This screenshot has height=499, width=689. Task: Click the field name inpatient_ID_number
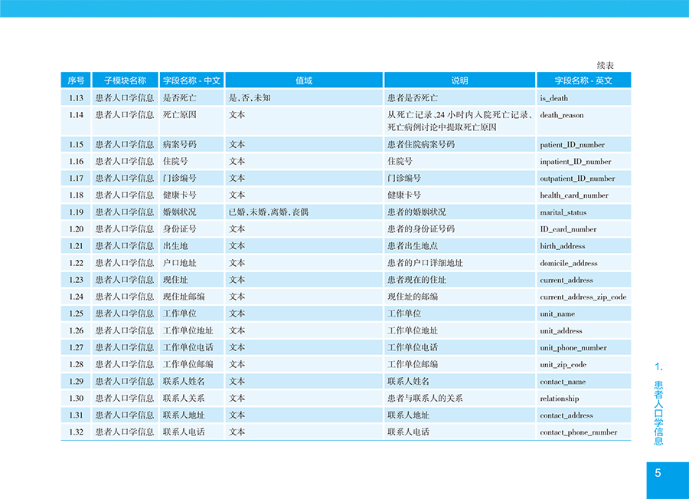point(576,162)
